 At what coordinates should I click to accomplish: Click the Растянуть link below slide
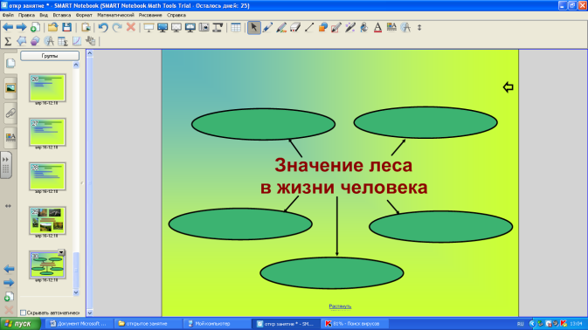click(x=340, y=306)
